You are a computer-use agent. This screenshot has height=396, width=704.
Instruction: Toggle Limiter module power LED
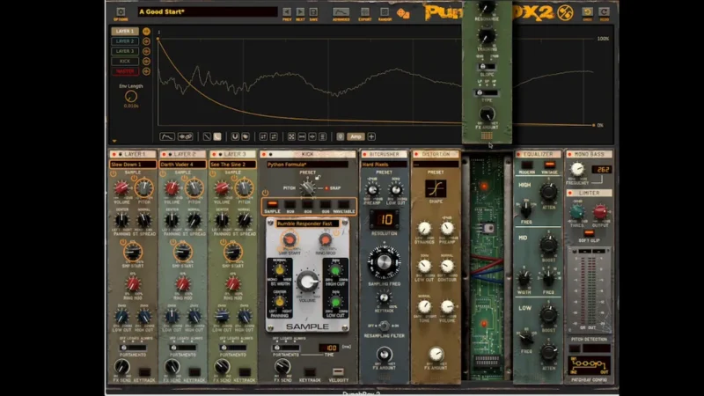click(x=570, y=193)
